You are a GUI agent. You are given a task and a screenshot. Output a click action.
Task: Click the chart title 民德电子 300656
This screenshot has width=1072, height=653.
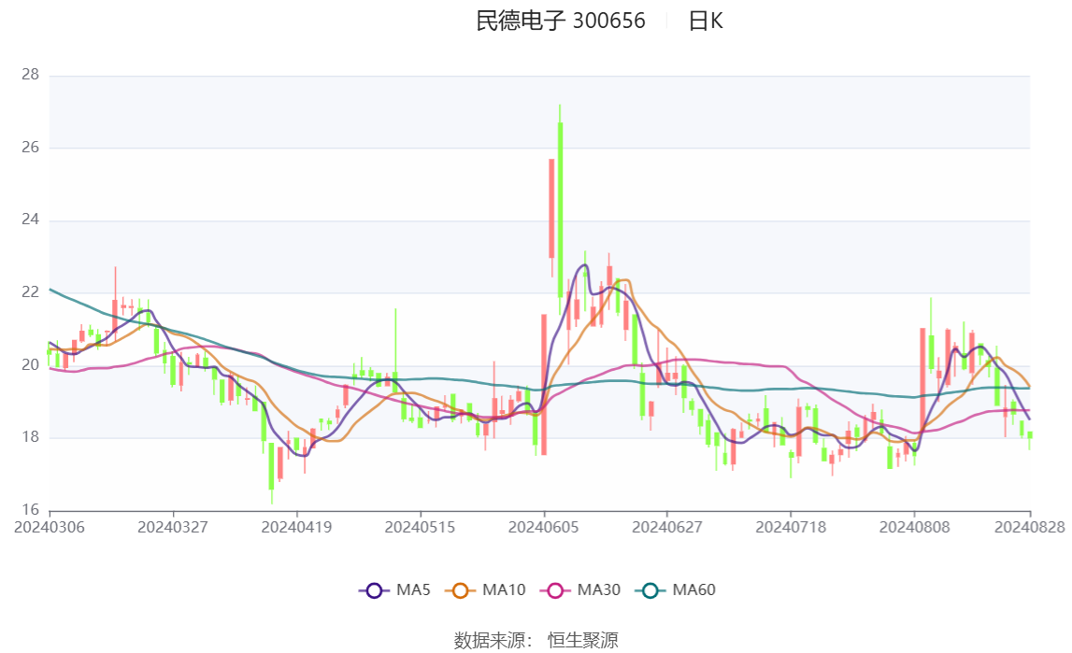pyautogui.click(x=561, y=21)
